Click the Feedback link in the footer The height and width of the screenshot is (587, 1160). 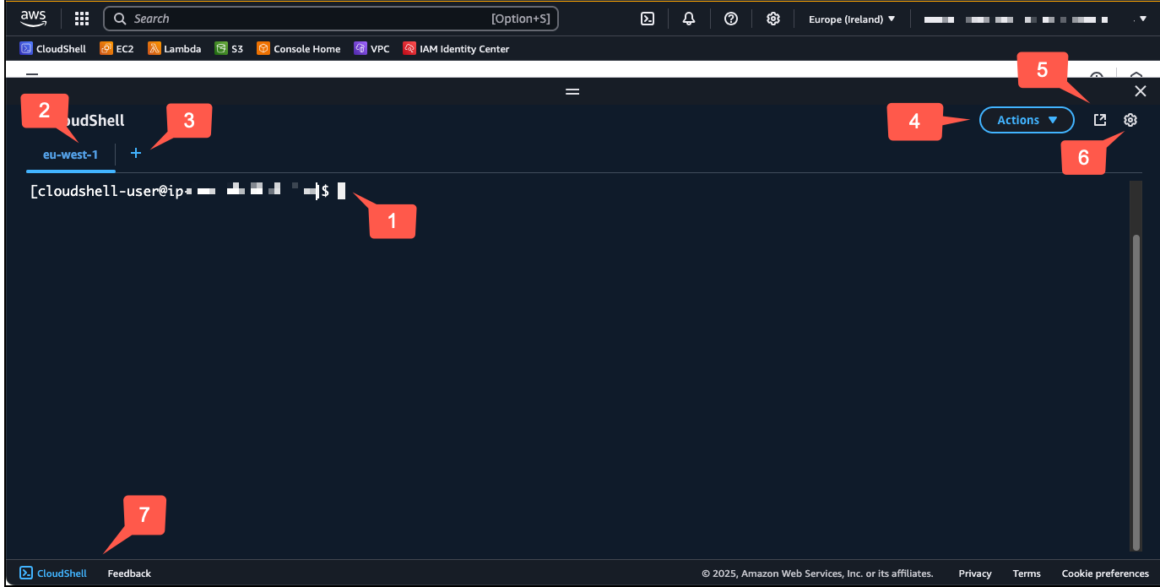pos(128,573)
